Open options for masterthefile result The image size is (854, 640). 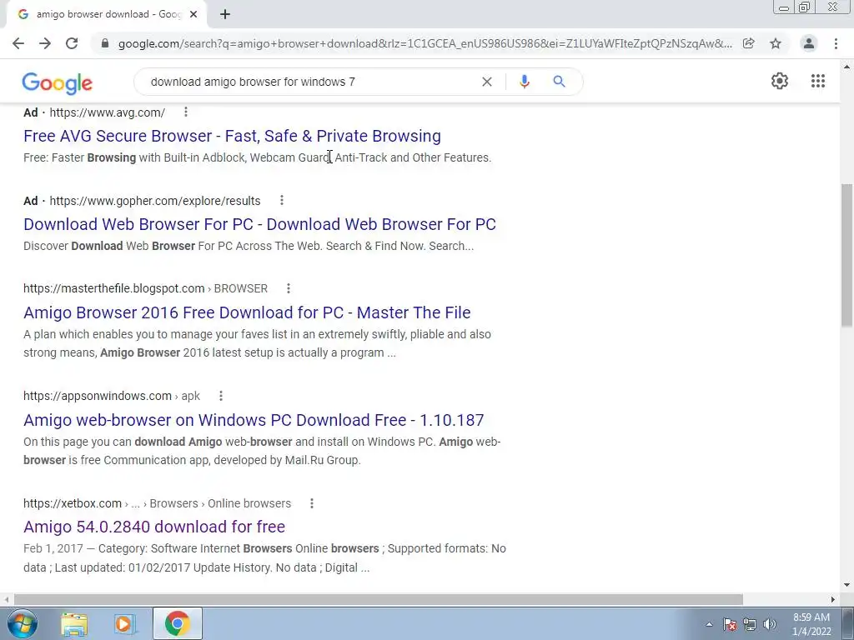pyautogui.click(x=289, y=288)
